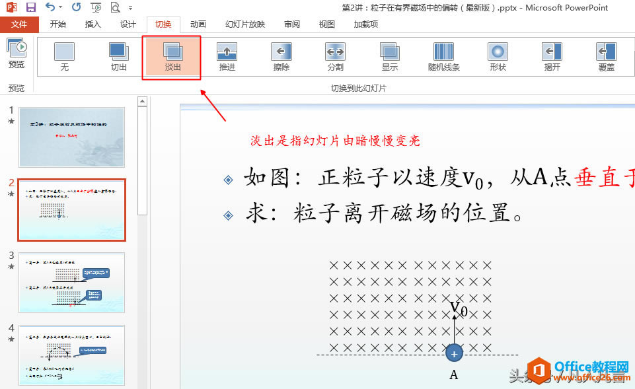Click the slide panel scroll-up arrow

tap(142, 101)
